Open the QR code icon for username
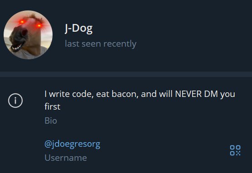The width and height of the screenshot is (252, 173). [x=235, y=150]
